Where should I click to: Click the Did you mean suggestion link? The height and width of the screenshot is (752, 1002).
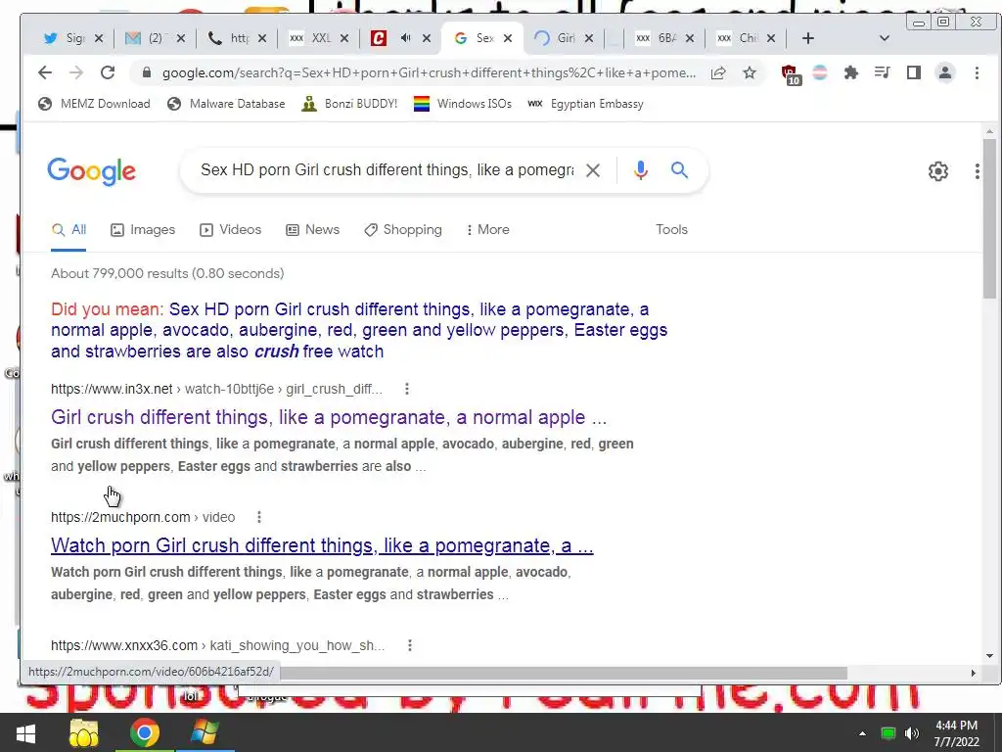pyautogui.click(x=359, y=330)
